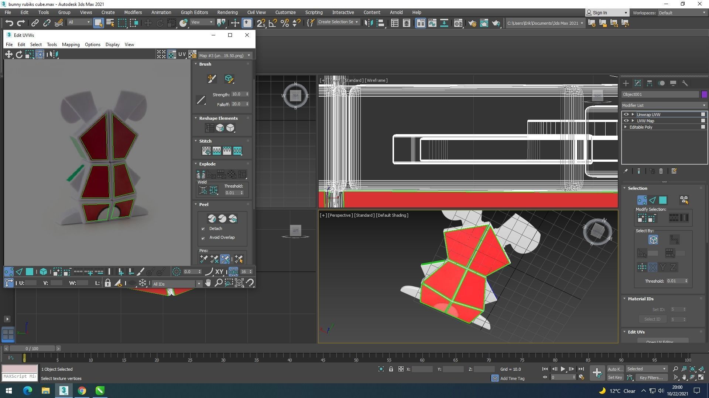Toggle the Detach checkbox in Peel

click(x=203, y=229)
